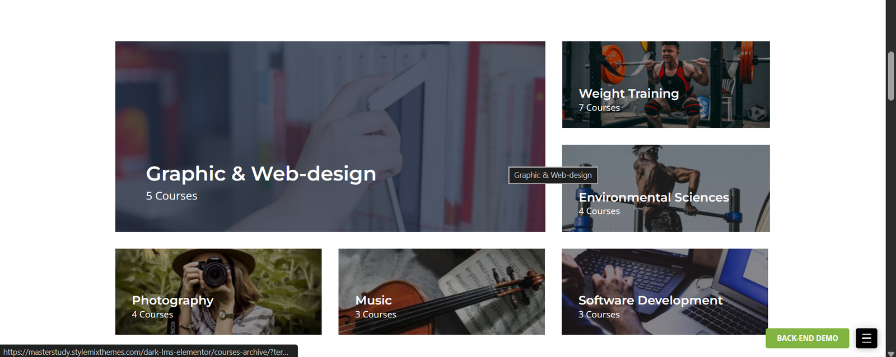Click the BACK-END DEMO button

point(808,338)
